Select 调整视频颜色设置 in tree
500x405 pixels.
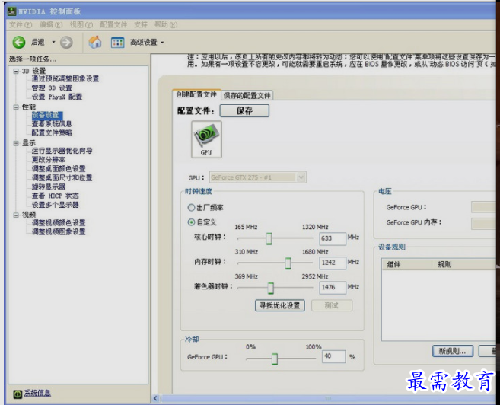pos(59,223)
